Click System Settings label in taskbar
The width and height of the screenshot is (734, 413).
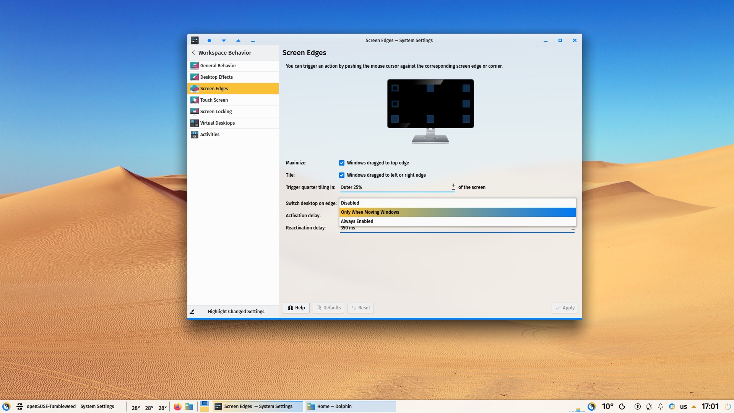pos(97,406)
